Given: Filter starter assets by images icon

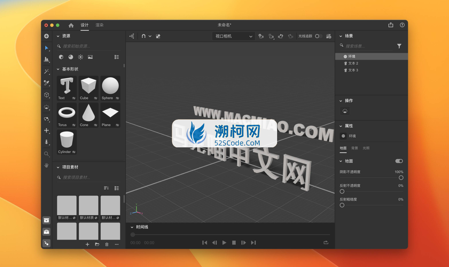Looking at the screenshot, I should 90,57.
